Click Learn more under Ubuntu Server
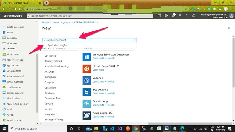The image size is (235, 132). click(98, 70)
